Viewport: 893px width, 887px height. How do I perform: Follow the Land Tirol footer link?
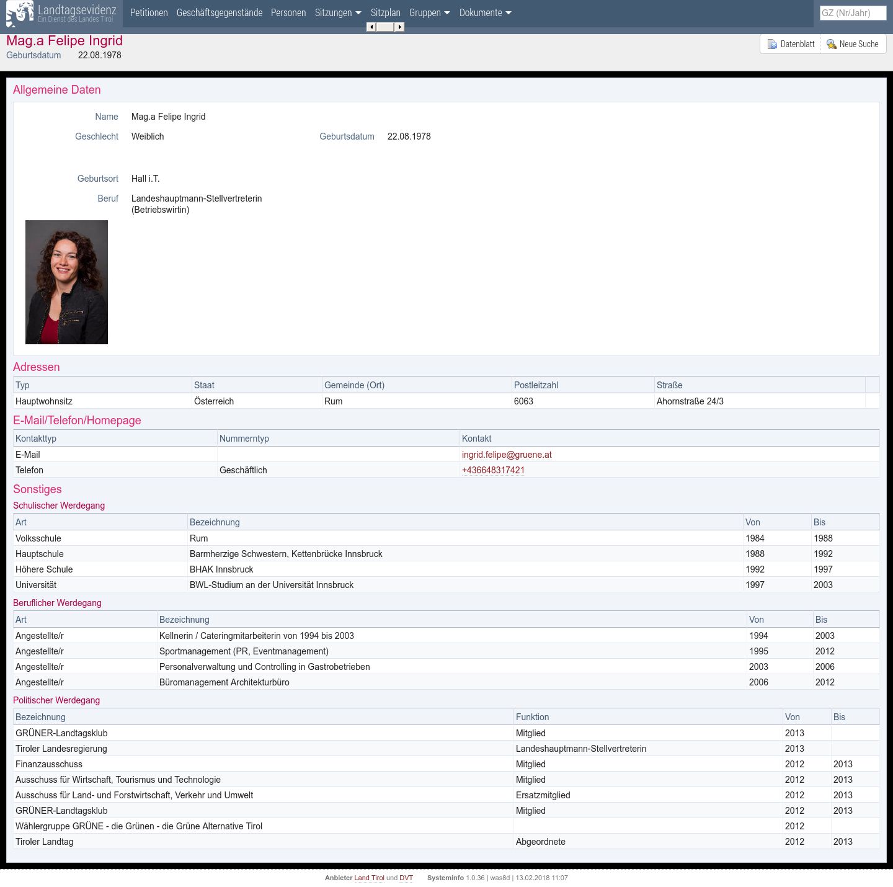369,878
